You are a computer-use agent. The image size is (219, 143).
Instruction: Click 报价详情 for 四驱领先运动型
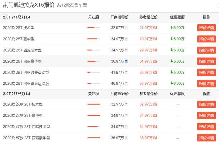tap(206, 73)
